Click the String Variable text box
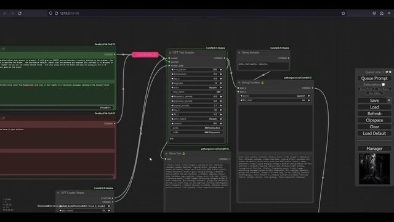 (263, 66)
